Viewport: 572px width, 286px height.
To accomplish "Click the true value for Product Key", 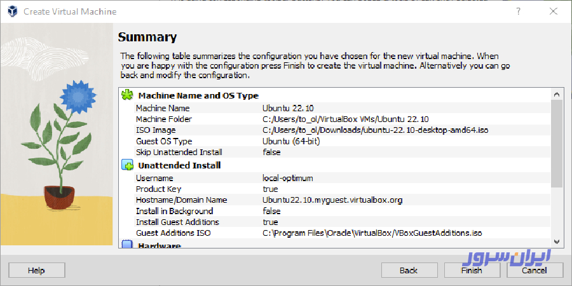I will coord(270,189).
